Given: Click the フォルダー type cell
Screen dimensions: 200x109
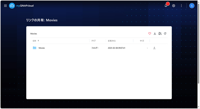Looking at the screenshot, I should coord(95,48).
